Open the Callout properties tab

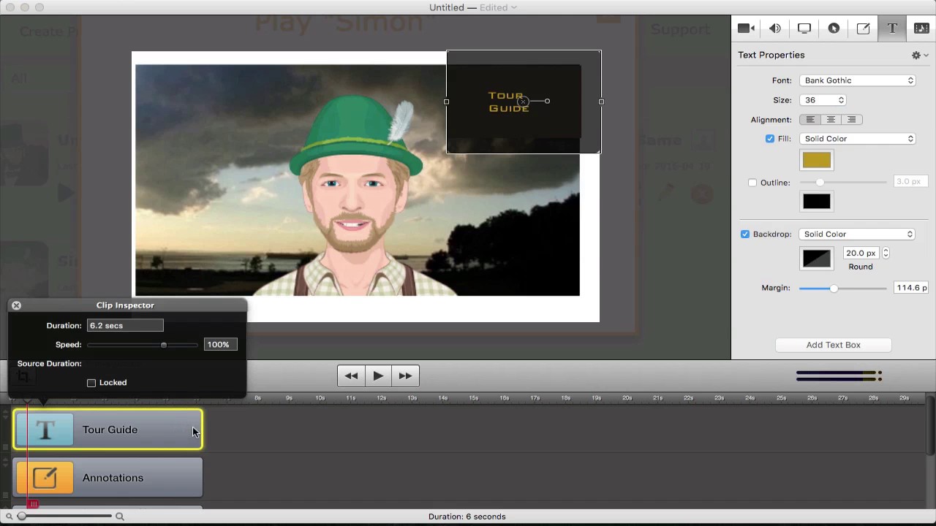[834, 28]
